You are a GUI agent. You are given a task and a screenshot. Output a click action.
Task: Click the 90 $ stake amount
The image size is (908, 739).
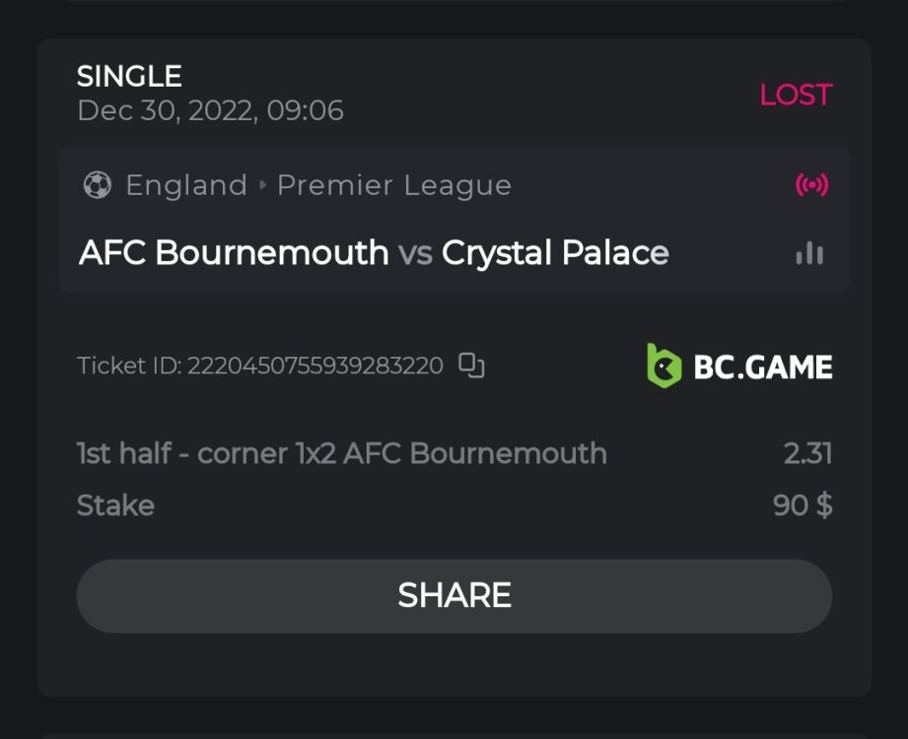point(803,505)
